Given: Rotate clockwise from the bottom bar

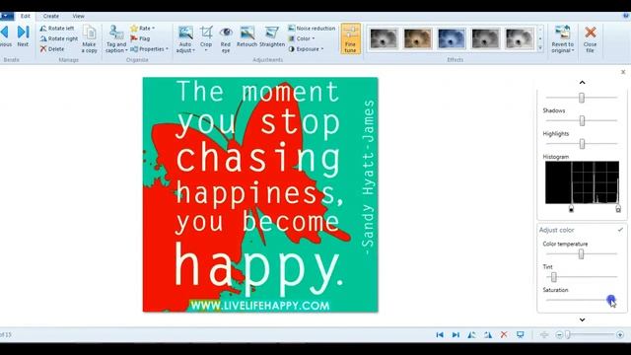Looking at the screenshot, I should [488, 335].
